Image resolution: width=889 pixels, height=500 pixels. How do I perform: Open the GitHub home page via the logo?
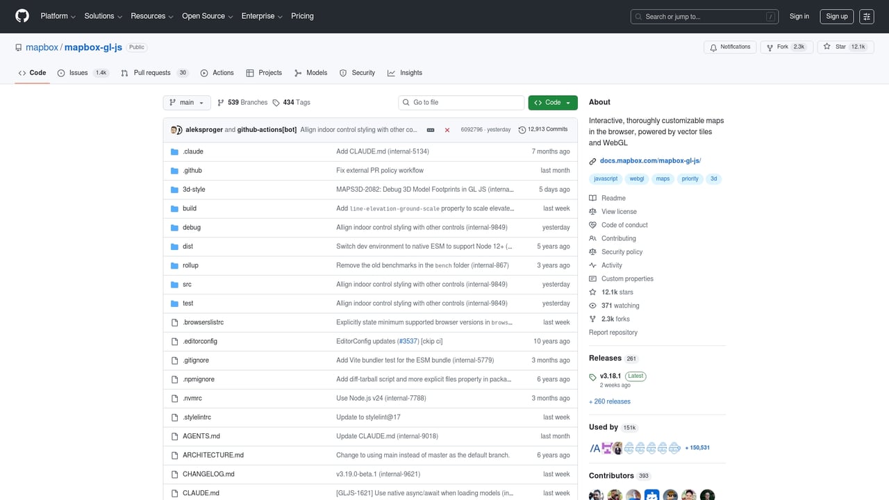[x=22, y=16]
